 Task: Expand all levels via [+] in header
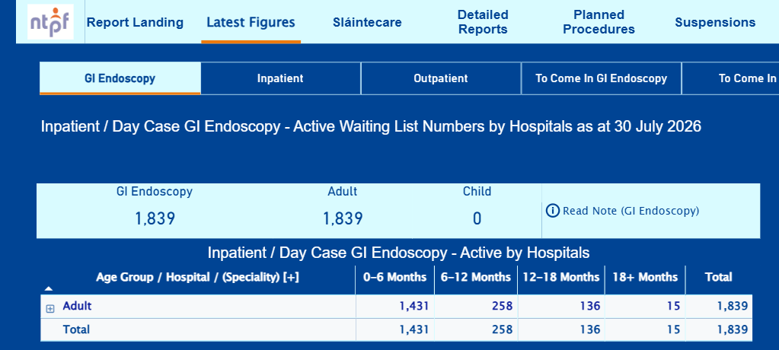291,277
